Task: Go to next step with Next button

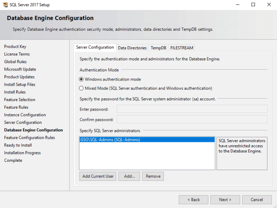Action: click(x=225, y=200)
